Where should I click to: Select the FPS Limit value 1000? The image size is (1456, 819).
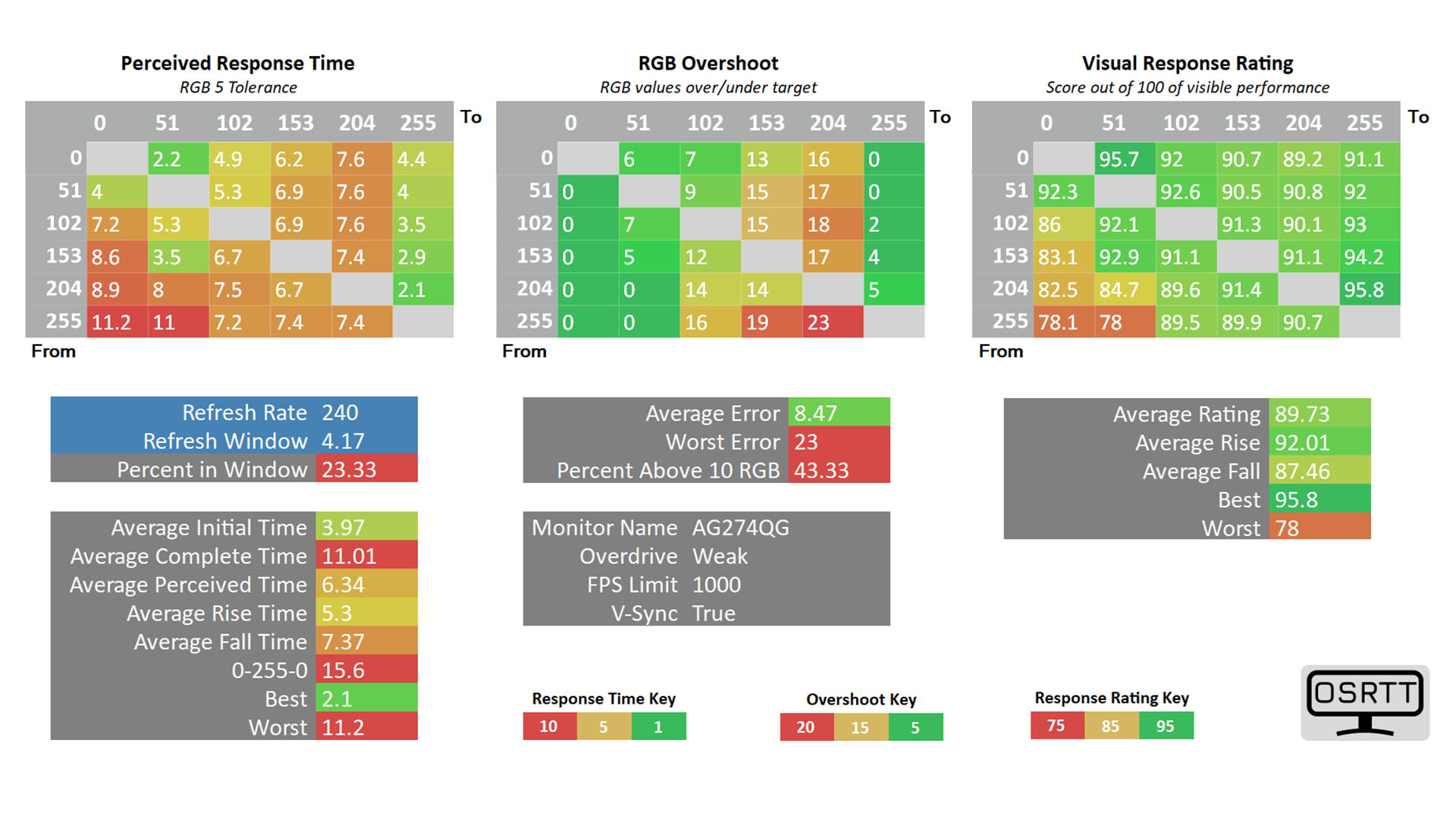(x=717, y=585)
